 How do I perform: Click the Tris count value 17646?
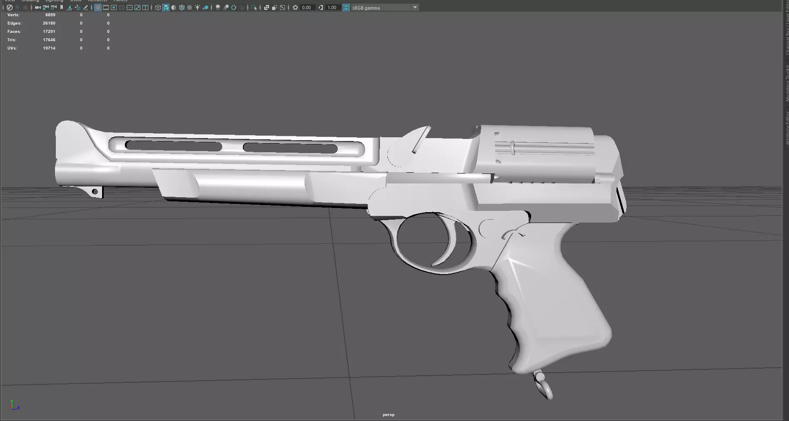coord(49,40)
